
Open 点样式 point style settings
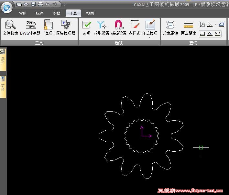pos(134,27)
